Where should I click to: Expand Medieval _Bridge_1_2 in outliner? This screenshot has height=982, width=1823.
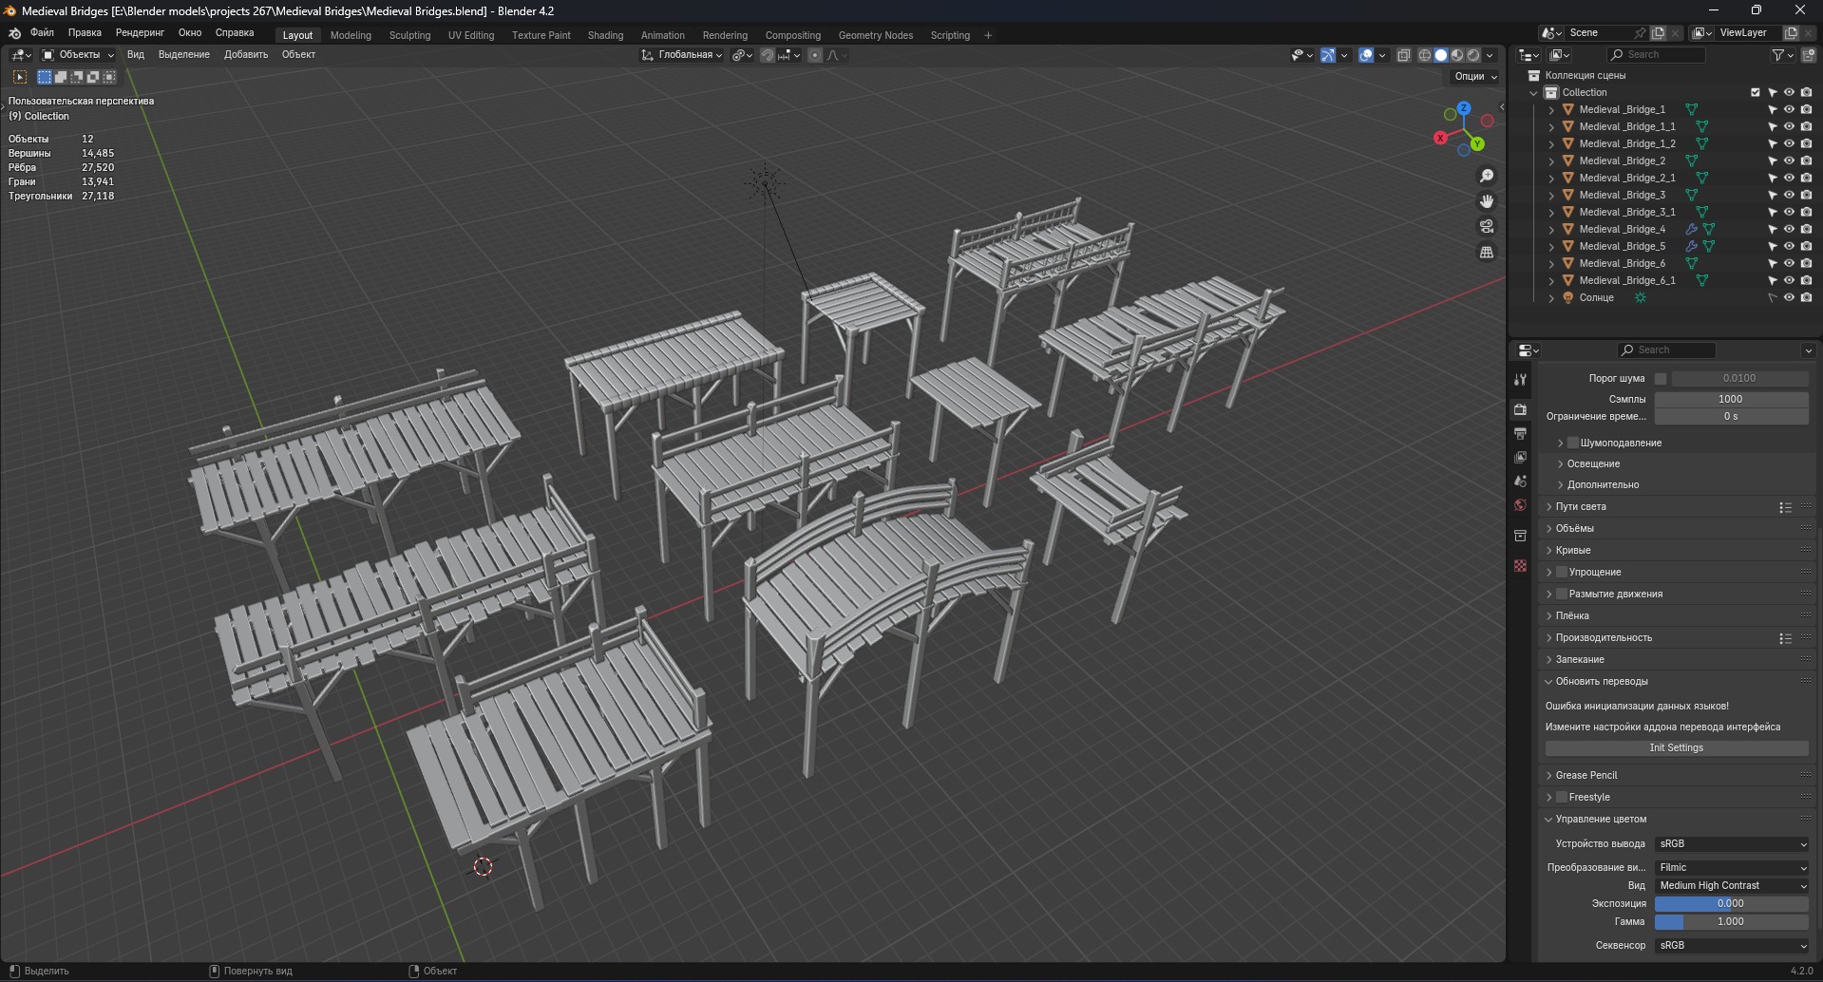click(1552, 143)
